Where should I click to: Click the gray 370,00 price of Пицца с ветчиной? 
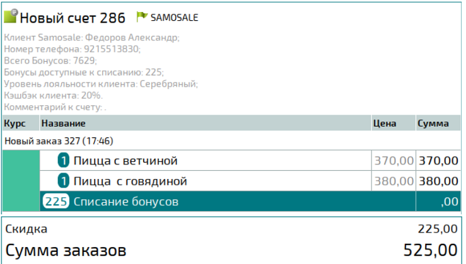tap(394, 161)
